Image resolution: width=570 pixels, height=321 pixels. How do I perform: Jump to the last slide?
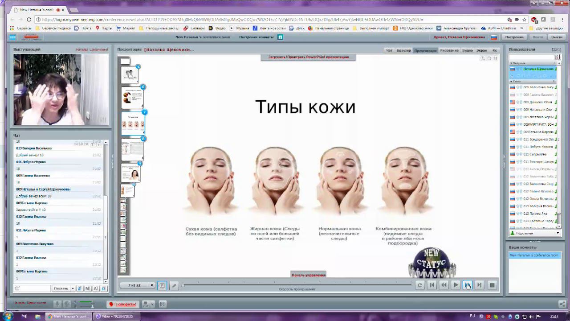tap(479, 285)
